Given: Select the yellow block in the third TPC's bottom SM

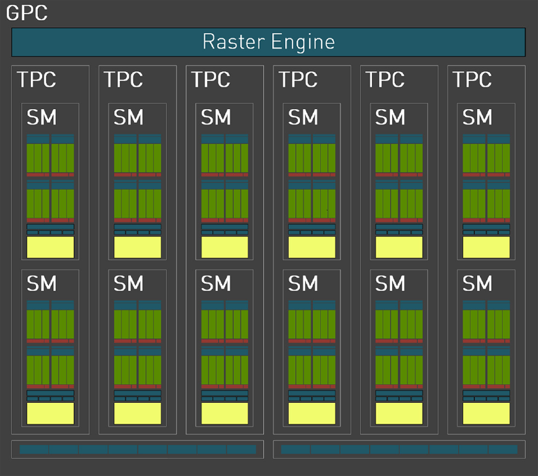Looking at the screenshot, I should point(224,413).
